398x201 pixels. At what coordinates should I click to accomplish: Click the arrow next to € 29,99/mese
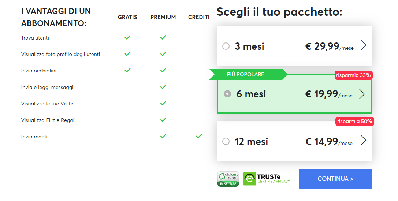pos(364,46)
